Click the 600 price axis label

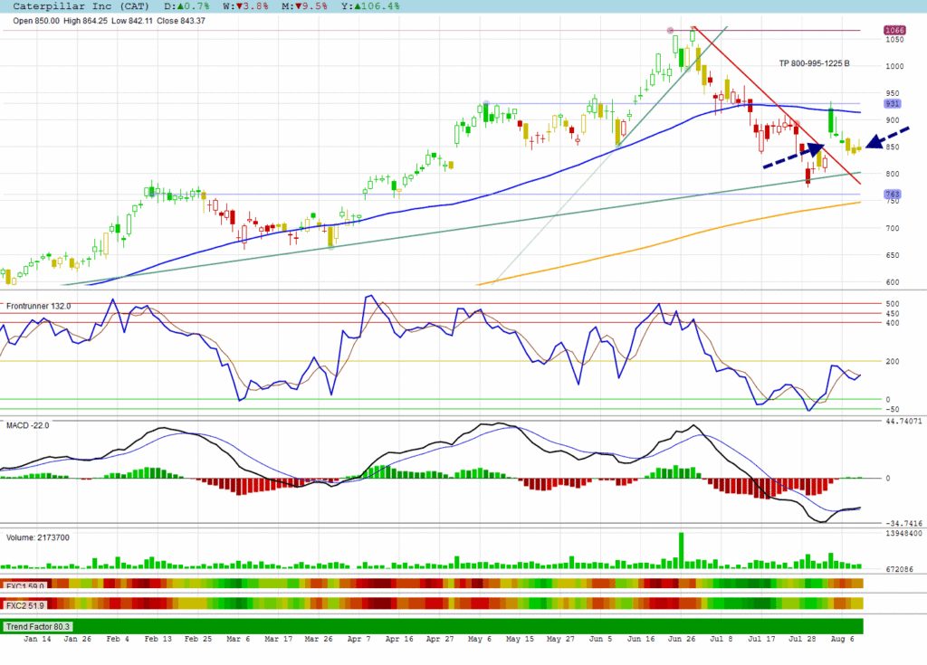[892, 282]
